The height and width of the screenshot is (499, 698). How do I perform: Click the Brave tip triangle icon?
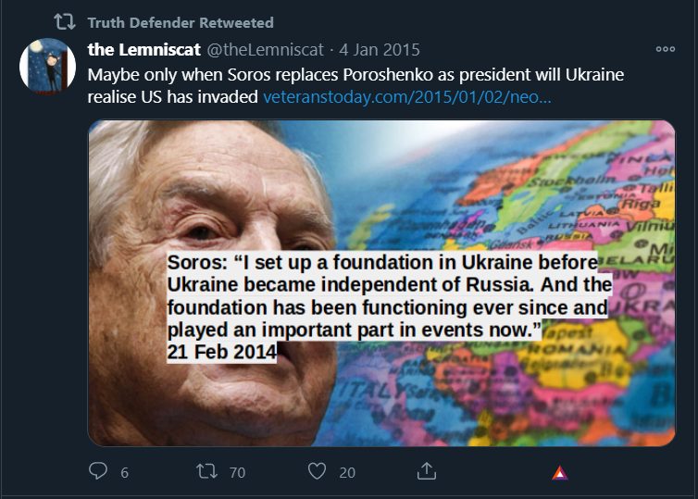tap(559, 473)
